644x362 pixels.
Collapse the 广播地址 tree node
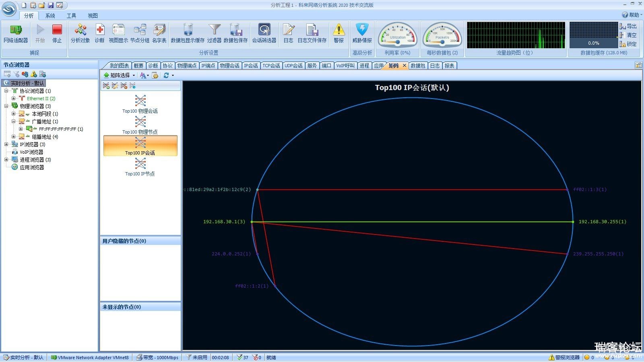pos(14,121)
